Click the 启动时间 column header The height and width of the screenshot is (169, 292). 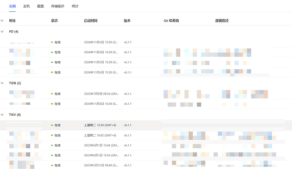91,21
